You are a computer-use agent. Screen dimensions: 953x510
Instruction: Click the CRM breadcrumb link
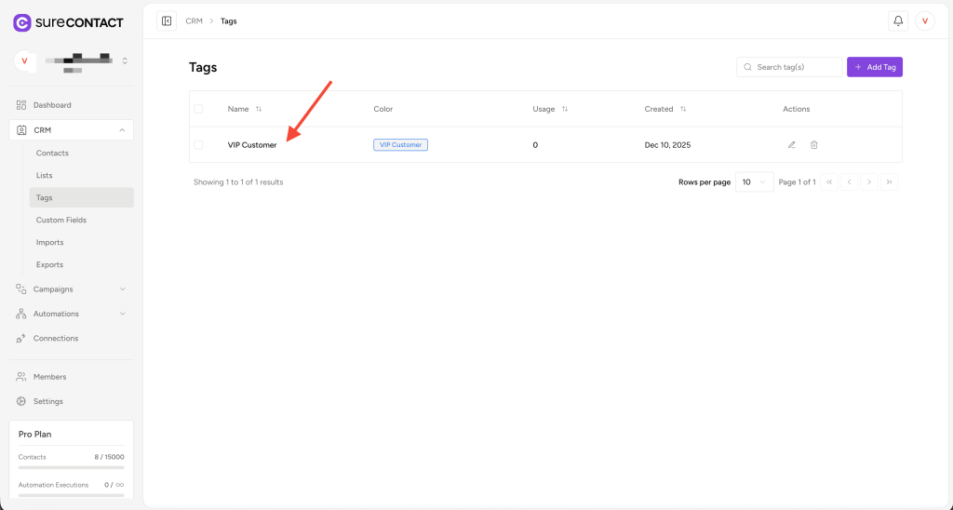pos(194,20)
